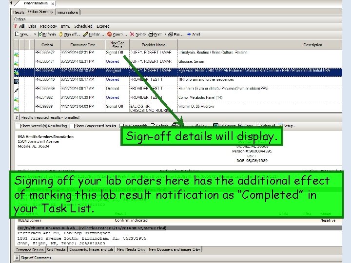Image resolution: width=351 pixels, height=263 pixels.
Task: Click the Sign off toolbar button
Action: (x=70, y=34)
